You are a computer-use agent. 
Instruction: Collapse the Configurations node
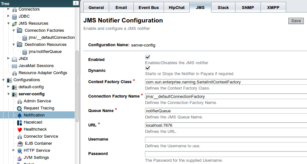tap(3, 80)
